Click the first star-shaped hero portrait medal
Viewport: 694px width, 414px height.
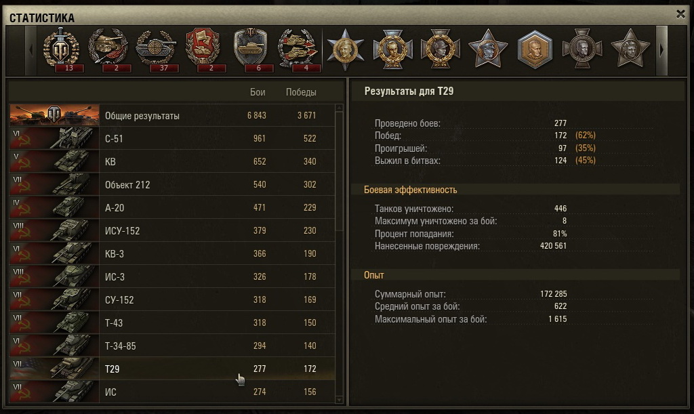point(345,49)
